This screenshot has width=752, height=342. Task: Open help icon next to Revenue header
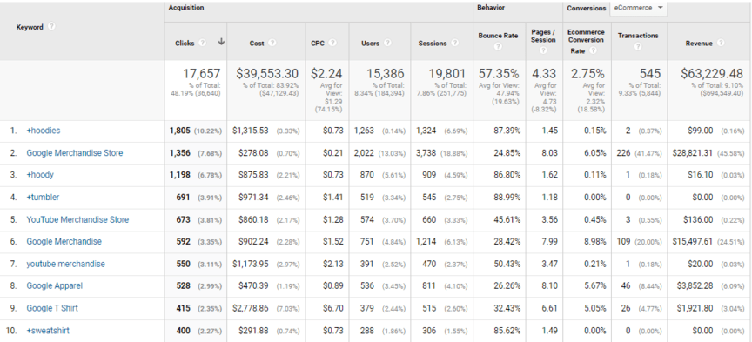point(721,43)
